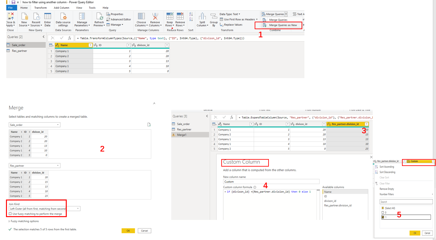
Task: Click the Remove Rows icon
Action: 180,16
